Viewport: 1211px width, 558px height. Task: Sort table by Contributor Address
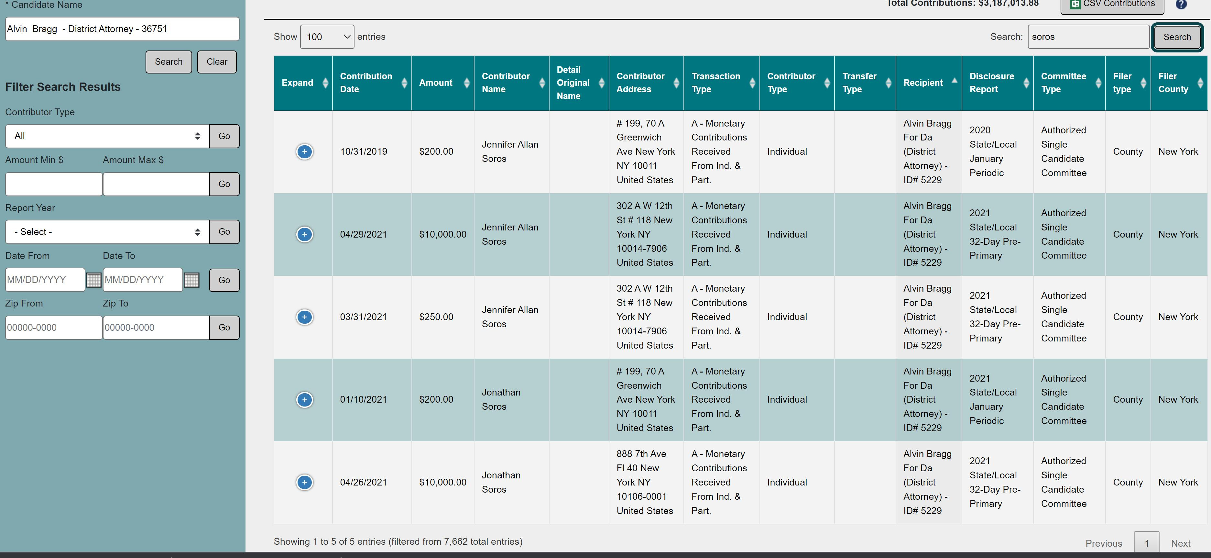pyautogui.click(x=646, y=83)
